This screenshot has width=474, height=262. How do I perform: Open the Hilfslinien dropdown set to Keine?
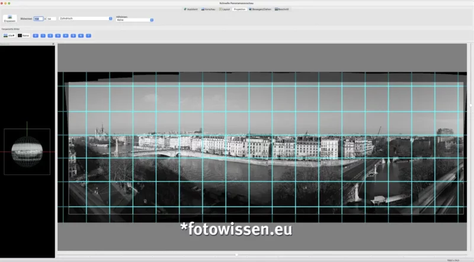[x=135, y=20]
